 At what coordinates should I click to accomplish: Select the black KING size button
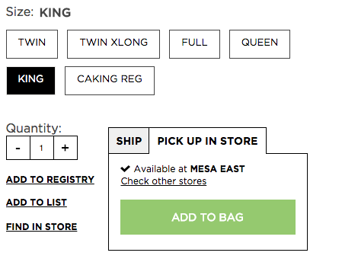pyautogui.click(x=30, y=81)
